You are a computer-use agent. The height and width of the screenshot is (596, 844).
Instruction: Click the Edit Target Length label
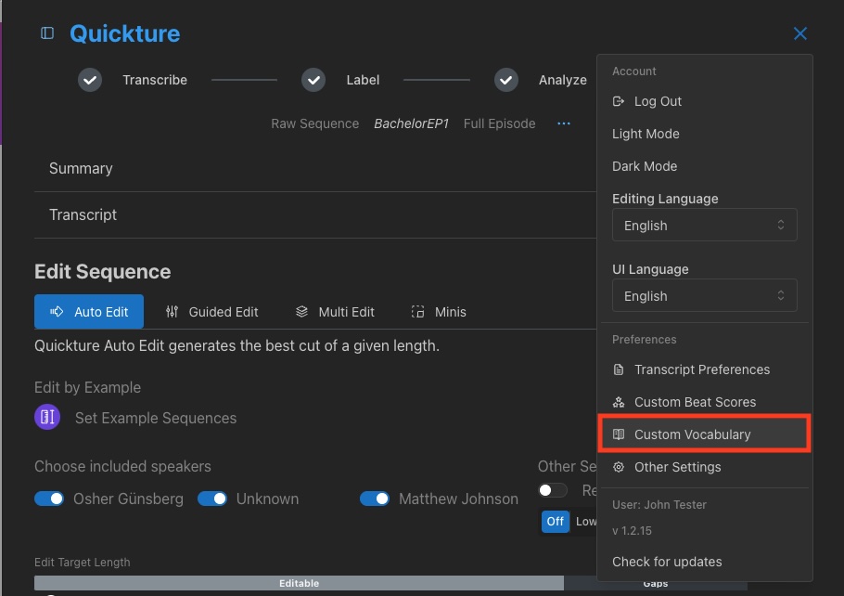click(x=83, y=562)
